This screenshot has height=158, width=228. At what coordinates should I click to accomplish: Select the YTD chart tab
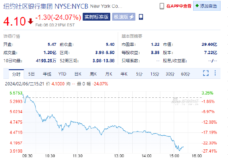point(62,74)
